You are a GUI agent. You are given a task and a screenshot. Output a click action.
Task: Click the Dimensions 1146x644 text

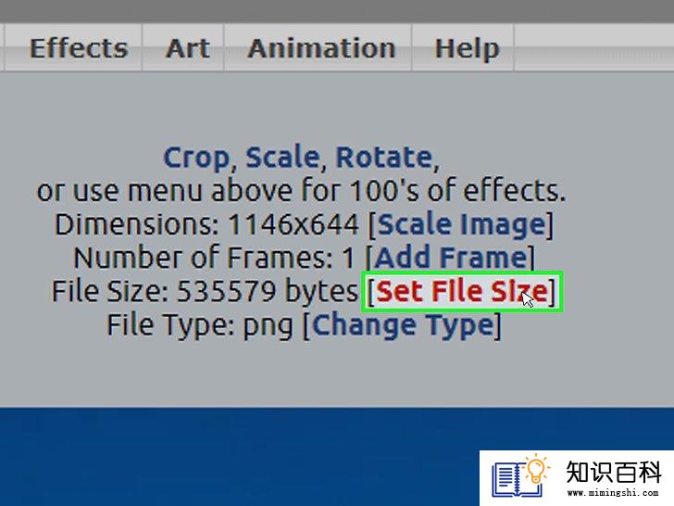coord(206,224)
